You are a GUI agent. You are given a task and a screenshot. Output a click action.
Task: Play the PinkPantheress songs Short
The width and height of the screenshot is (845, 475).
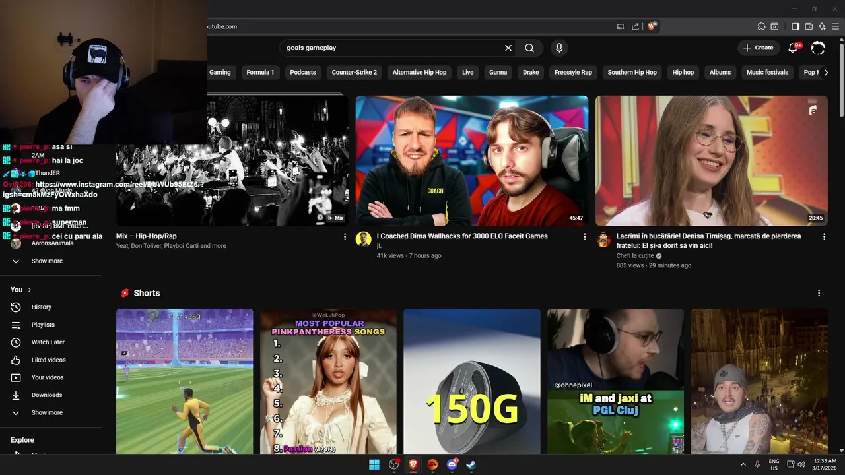point(328,381)
